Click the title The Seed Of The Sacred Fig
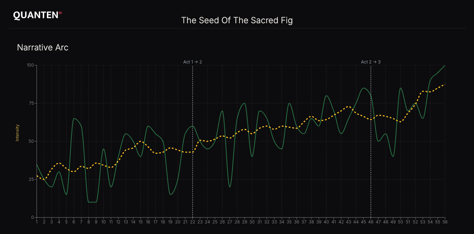The image size is (474, 234). (x=237, y=20)
